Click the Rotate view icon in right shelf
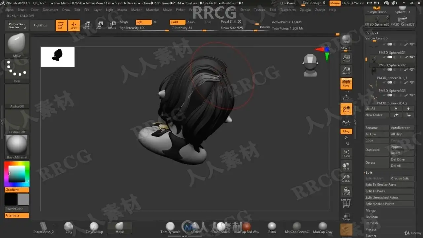This screenshot has width=423, height=238. [x=346, y=191]
